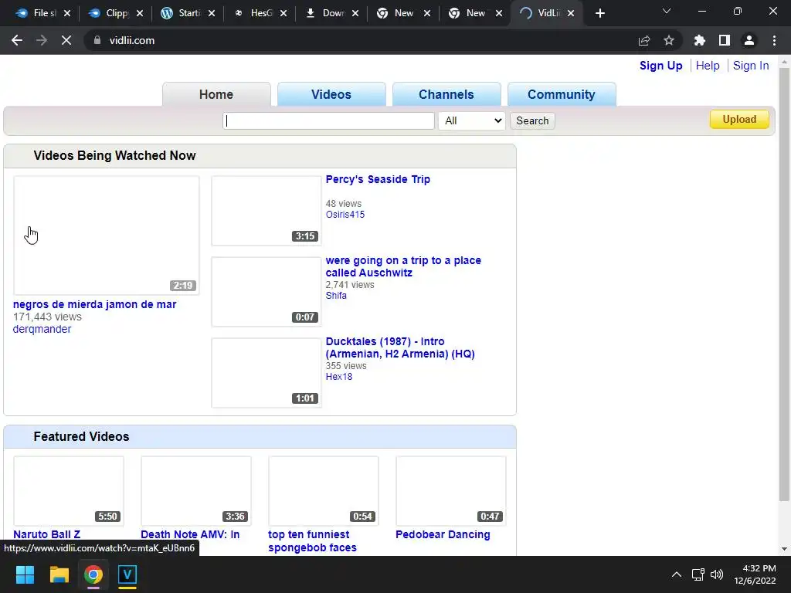Close the Clippy tab
The image size is (791, 593).
(x=140, y=14)
